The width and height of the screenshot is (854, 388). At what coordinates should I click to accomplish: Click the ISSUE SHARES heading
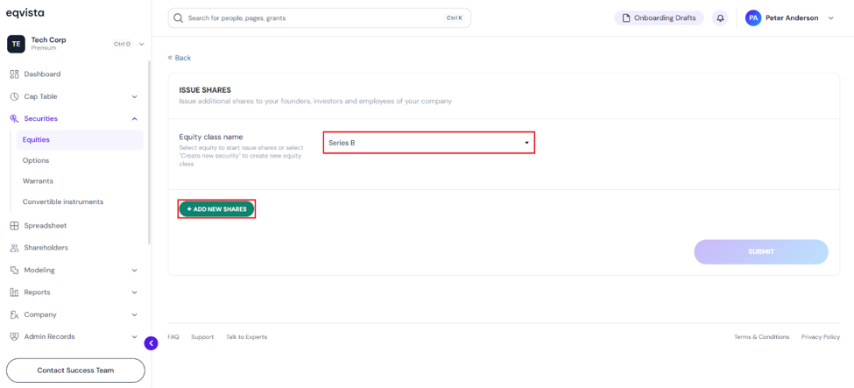click(205, 90)
